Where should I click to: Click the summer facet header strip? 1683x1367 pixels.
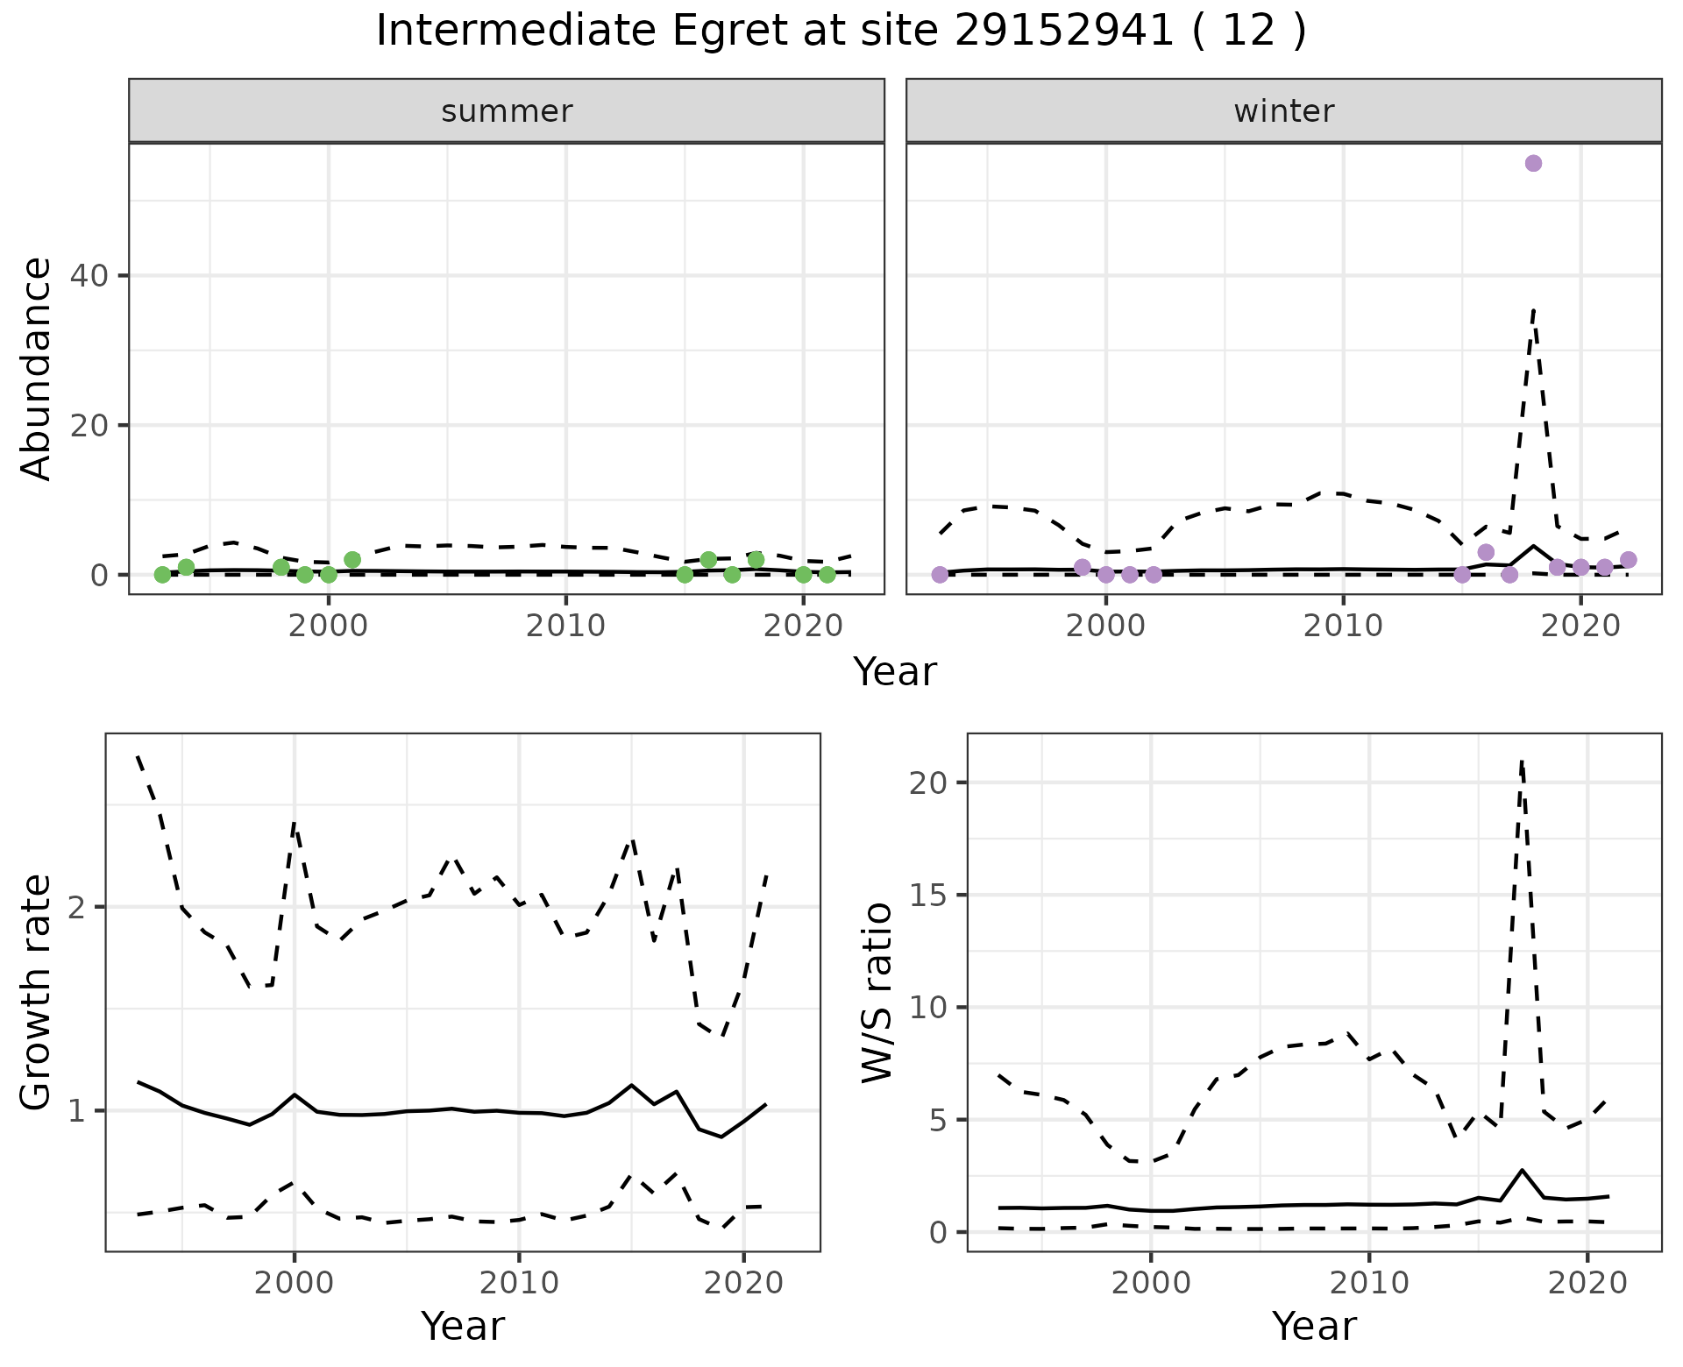point(506,111)
